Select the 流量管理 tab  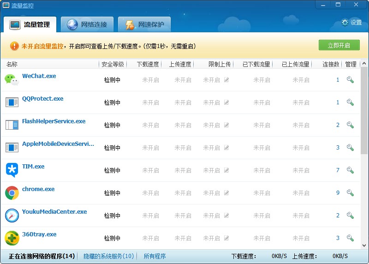30,24
